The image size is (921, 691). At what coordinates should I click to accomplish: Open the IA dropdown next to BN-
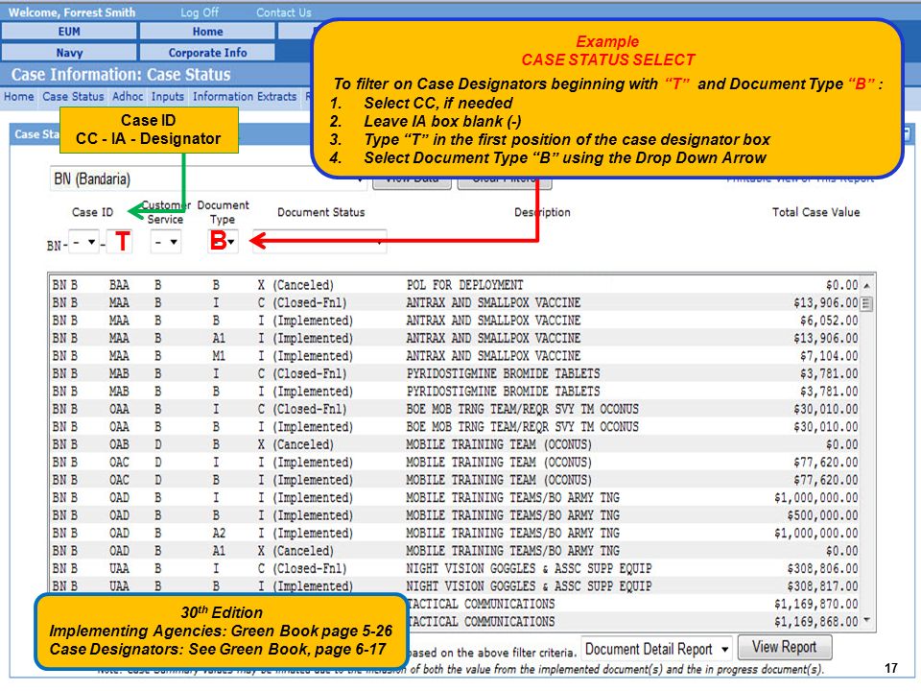pos(83,242)
